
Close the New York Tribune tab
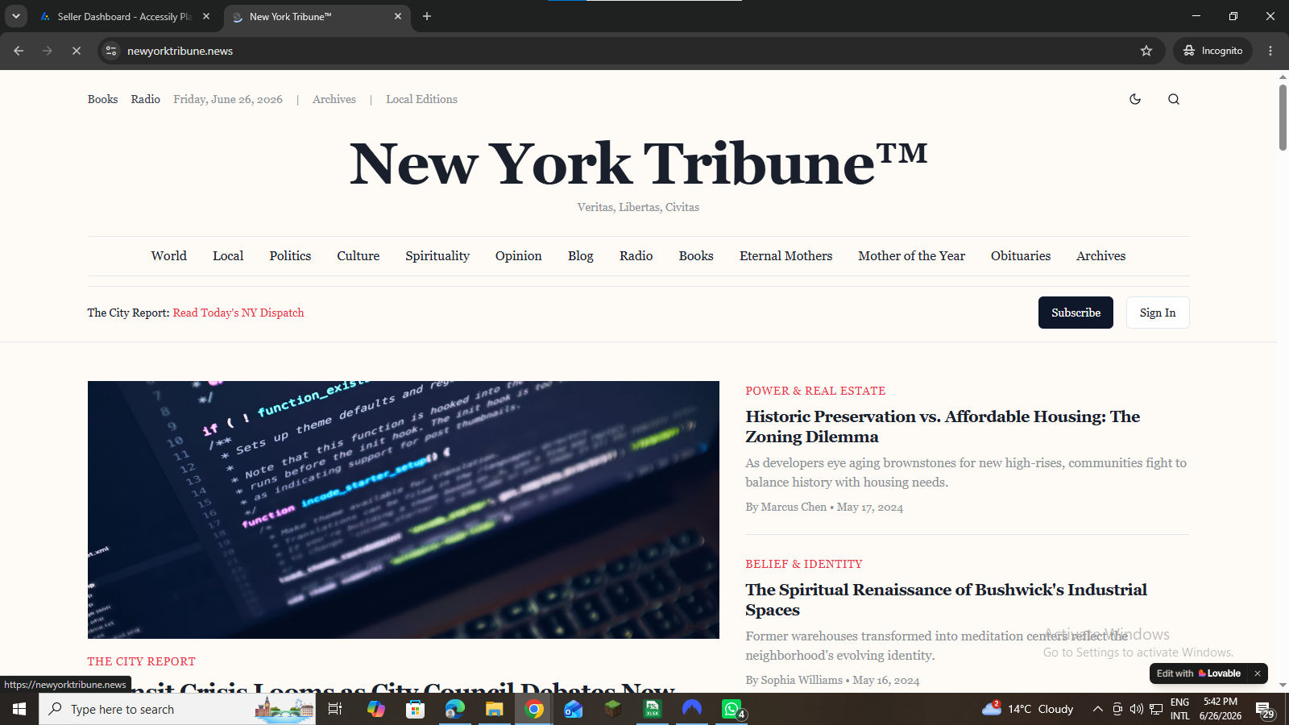398,16
